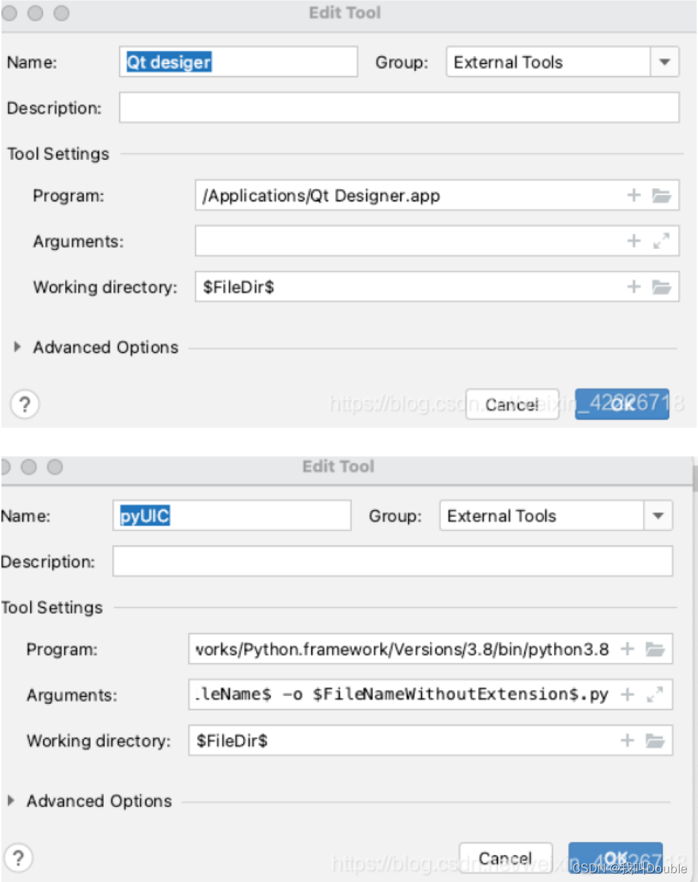Insert macro in pyUIC Arguments field

tap(627, 694)
